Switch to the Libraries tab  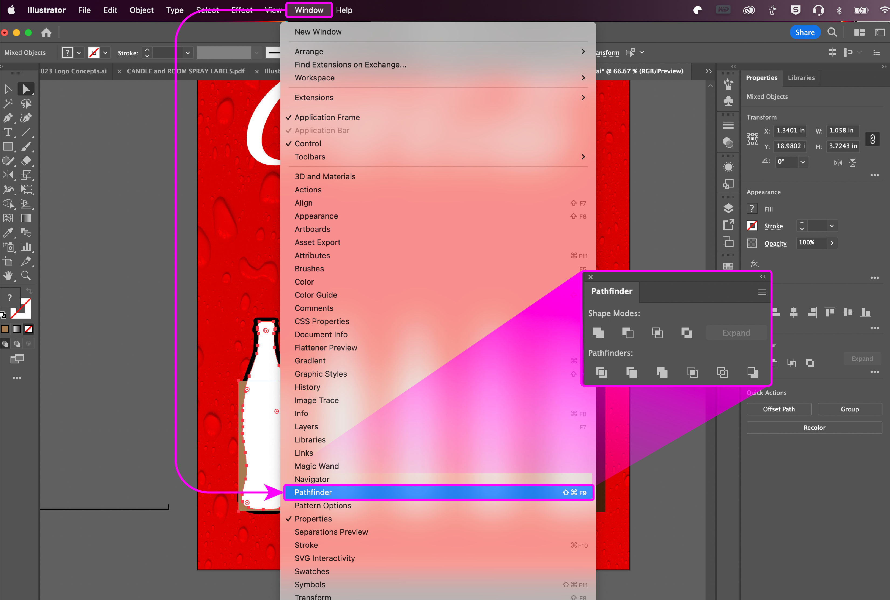point(801,78)
